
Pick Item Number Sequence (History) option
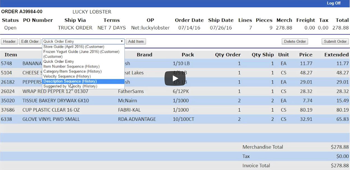71,66
